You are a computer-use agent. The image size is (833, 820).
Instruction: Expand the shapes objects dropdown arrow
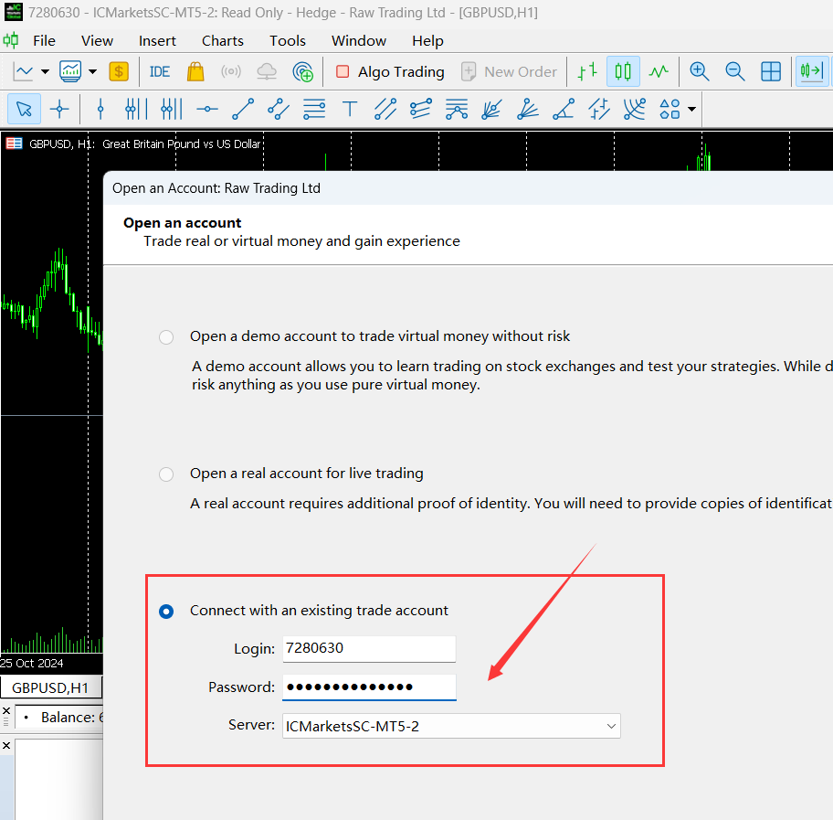point(691,110)
